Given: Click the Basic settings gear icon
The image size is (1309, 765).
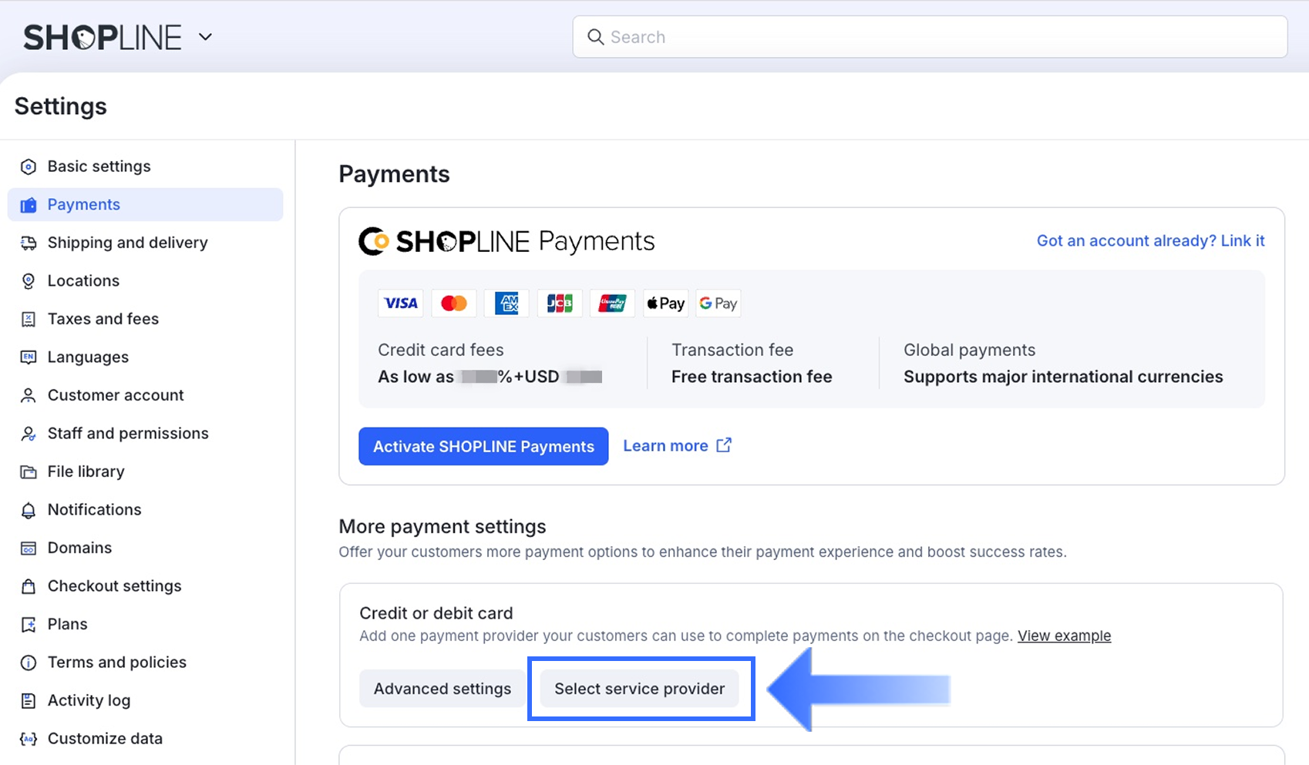Looking at the screenshot, I should coord(29,167).
